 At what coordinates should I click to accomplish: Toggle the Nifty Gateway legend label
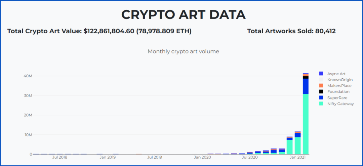click(x=340, y=104)
